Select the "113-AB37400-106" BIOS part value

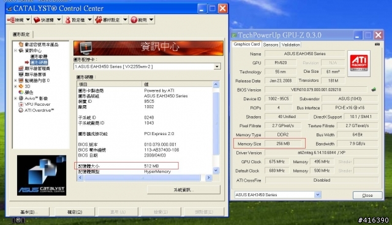[x=162, y=150]
